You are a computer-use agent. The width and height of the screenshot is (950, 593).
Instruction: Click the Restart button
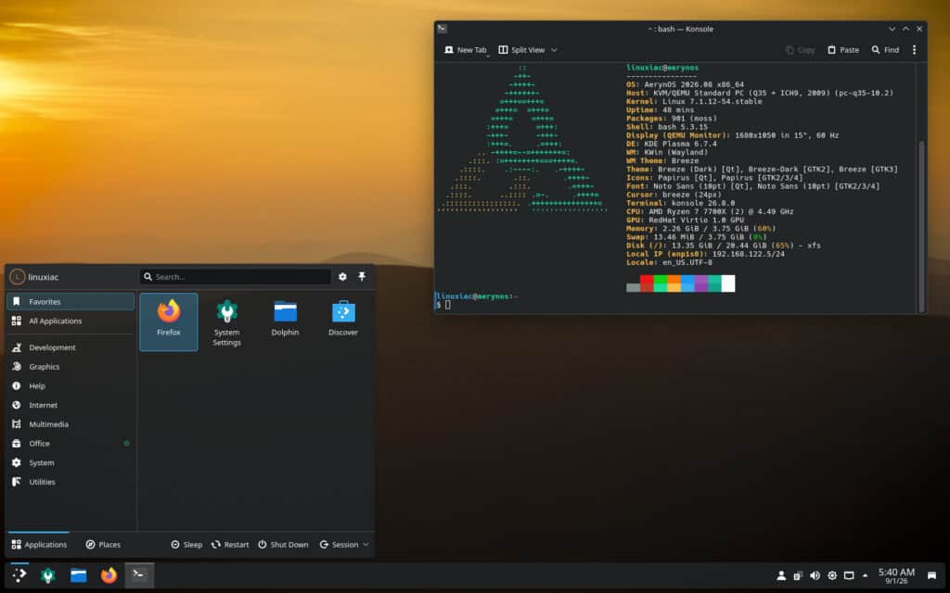[x=230, y=545]
